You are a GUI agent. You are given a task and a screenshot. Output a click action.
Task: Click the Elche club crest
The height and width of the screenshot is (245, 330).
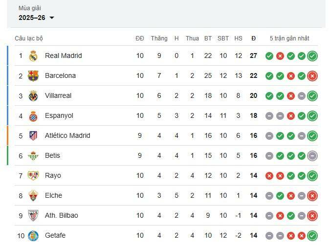(33, 196)
